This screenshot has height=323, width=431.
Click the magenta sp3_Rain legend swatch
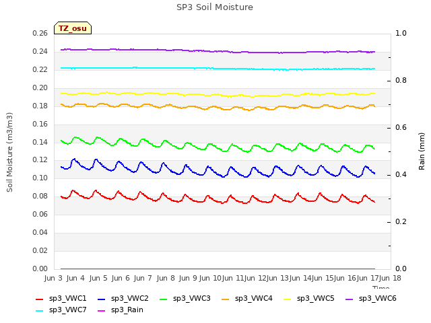pyautogui.click(x=102, y=311)
